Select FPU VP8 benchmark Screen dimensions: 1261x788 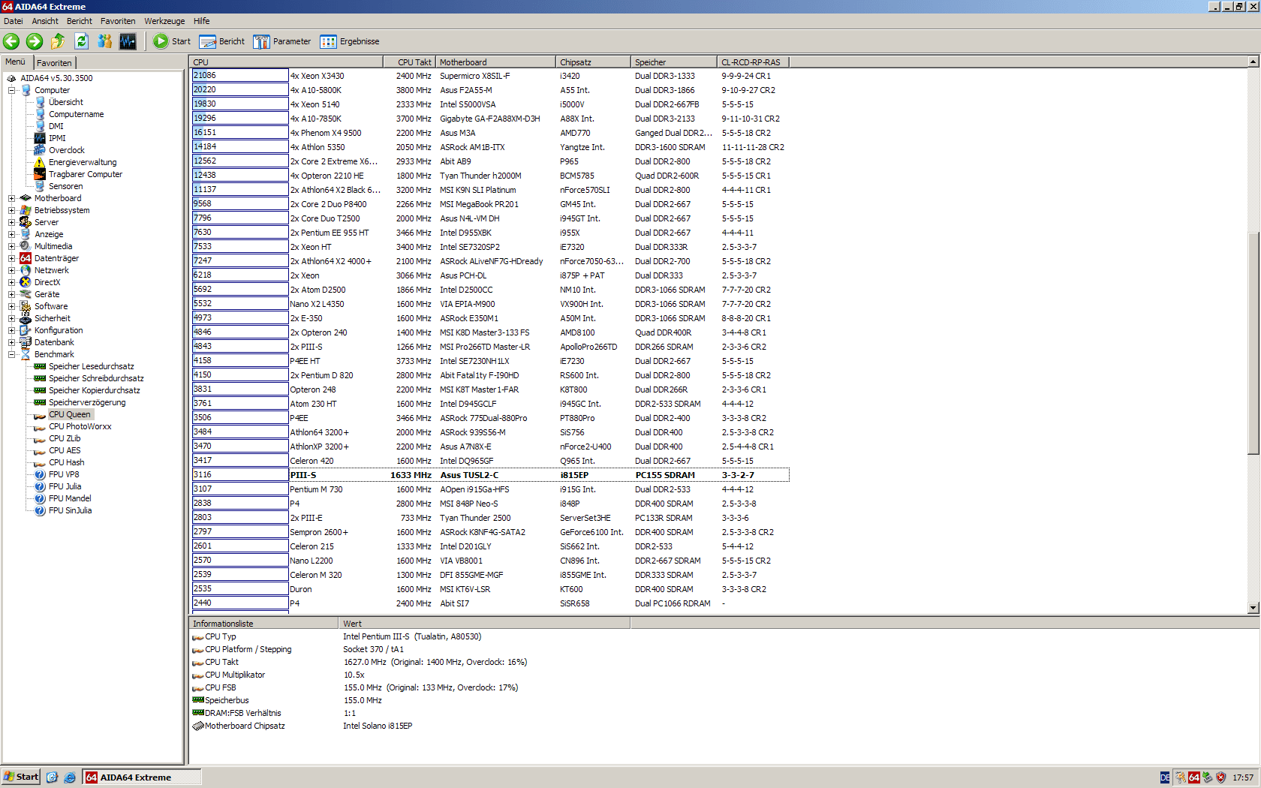point(64,474)
